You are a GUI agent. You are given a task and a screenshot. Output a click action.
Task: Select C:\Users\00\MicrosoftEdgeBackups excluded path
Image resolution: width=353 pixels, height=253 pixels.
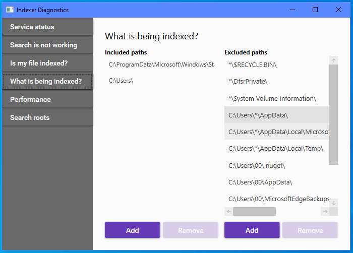pyautogui.click(x=277, y=199)
